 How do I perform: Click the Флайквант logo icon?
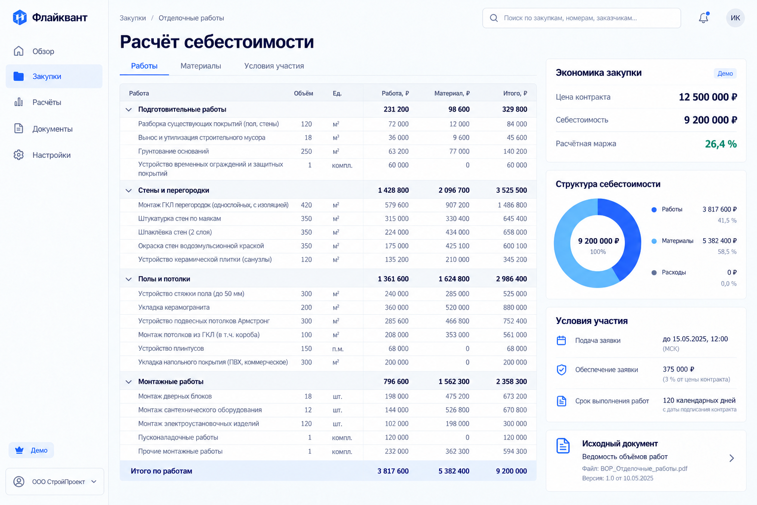(x=20, y=17)
